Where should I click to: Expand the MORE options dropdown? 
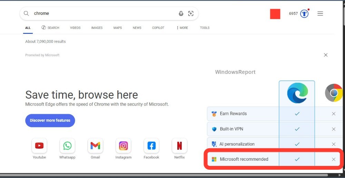coord(182,28)
